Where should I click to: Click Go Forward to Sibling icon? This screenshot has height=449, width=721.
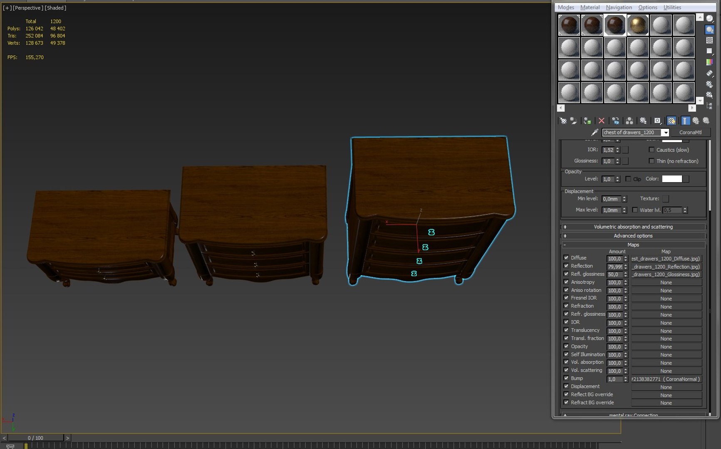(x=706, y=121)
